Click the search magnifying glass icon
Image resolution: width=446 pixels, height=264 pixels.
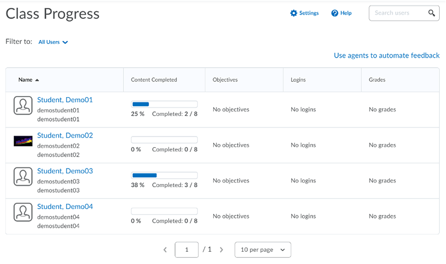(432, 13)
